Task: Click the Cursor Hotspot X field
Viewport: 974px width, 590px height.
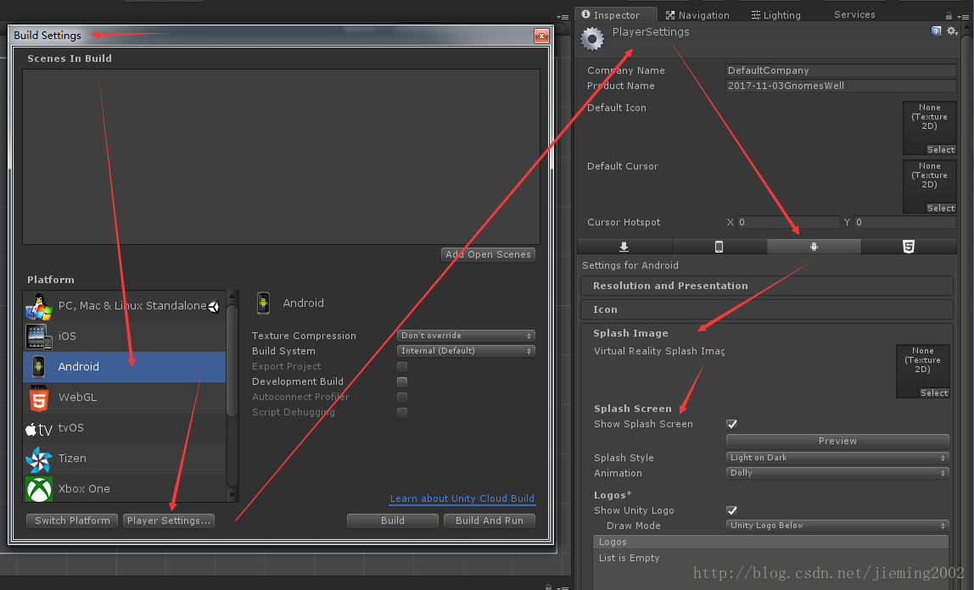Action: [788, 223]
